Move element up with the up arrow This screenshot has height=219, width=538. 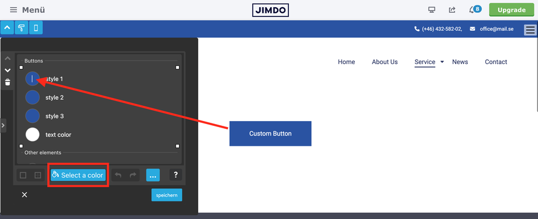[x=7, y=58]
